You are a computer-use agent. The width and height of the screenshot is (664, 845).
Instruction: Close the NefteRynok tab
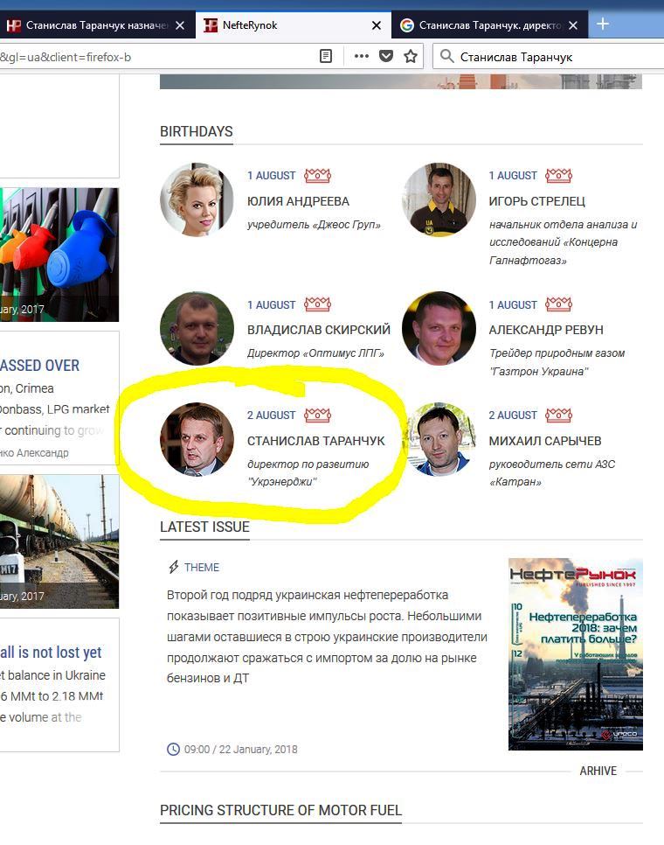point(377,25)
